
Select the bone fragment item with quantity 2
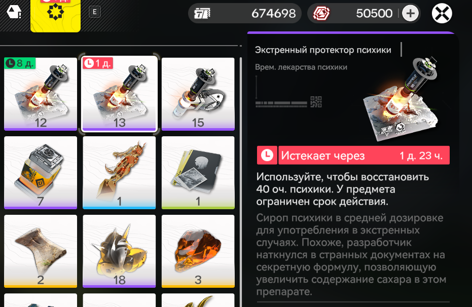pyautogui.click(x=41, y=251)
